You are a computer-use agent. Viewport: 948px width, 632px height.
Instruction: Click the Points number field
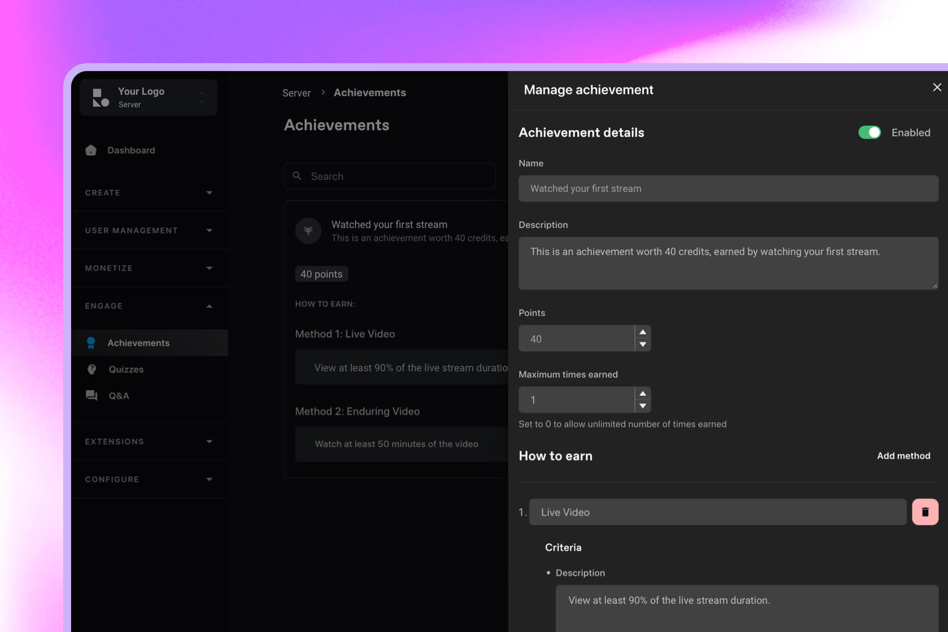click(577, 339)
